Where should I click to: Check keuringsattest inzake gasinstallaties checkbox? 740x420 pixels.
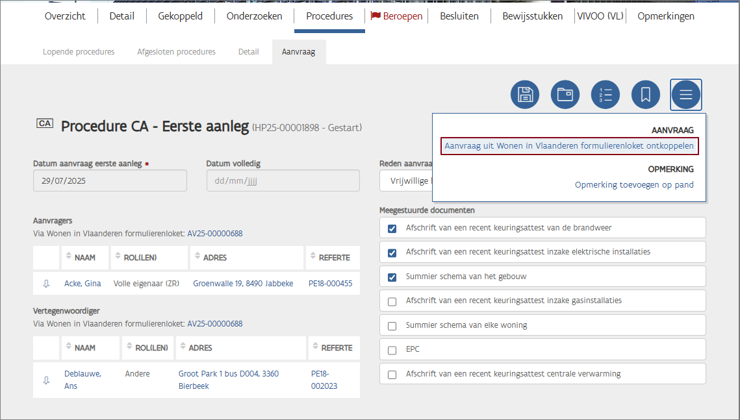(392, 301)
